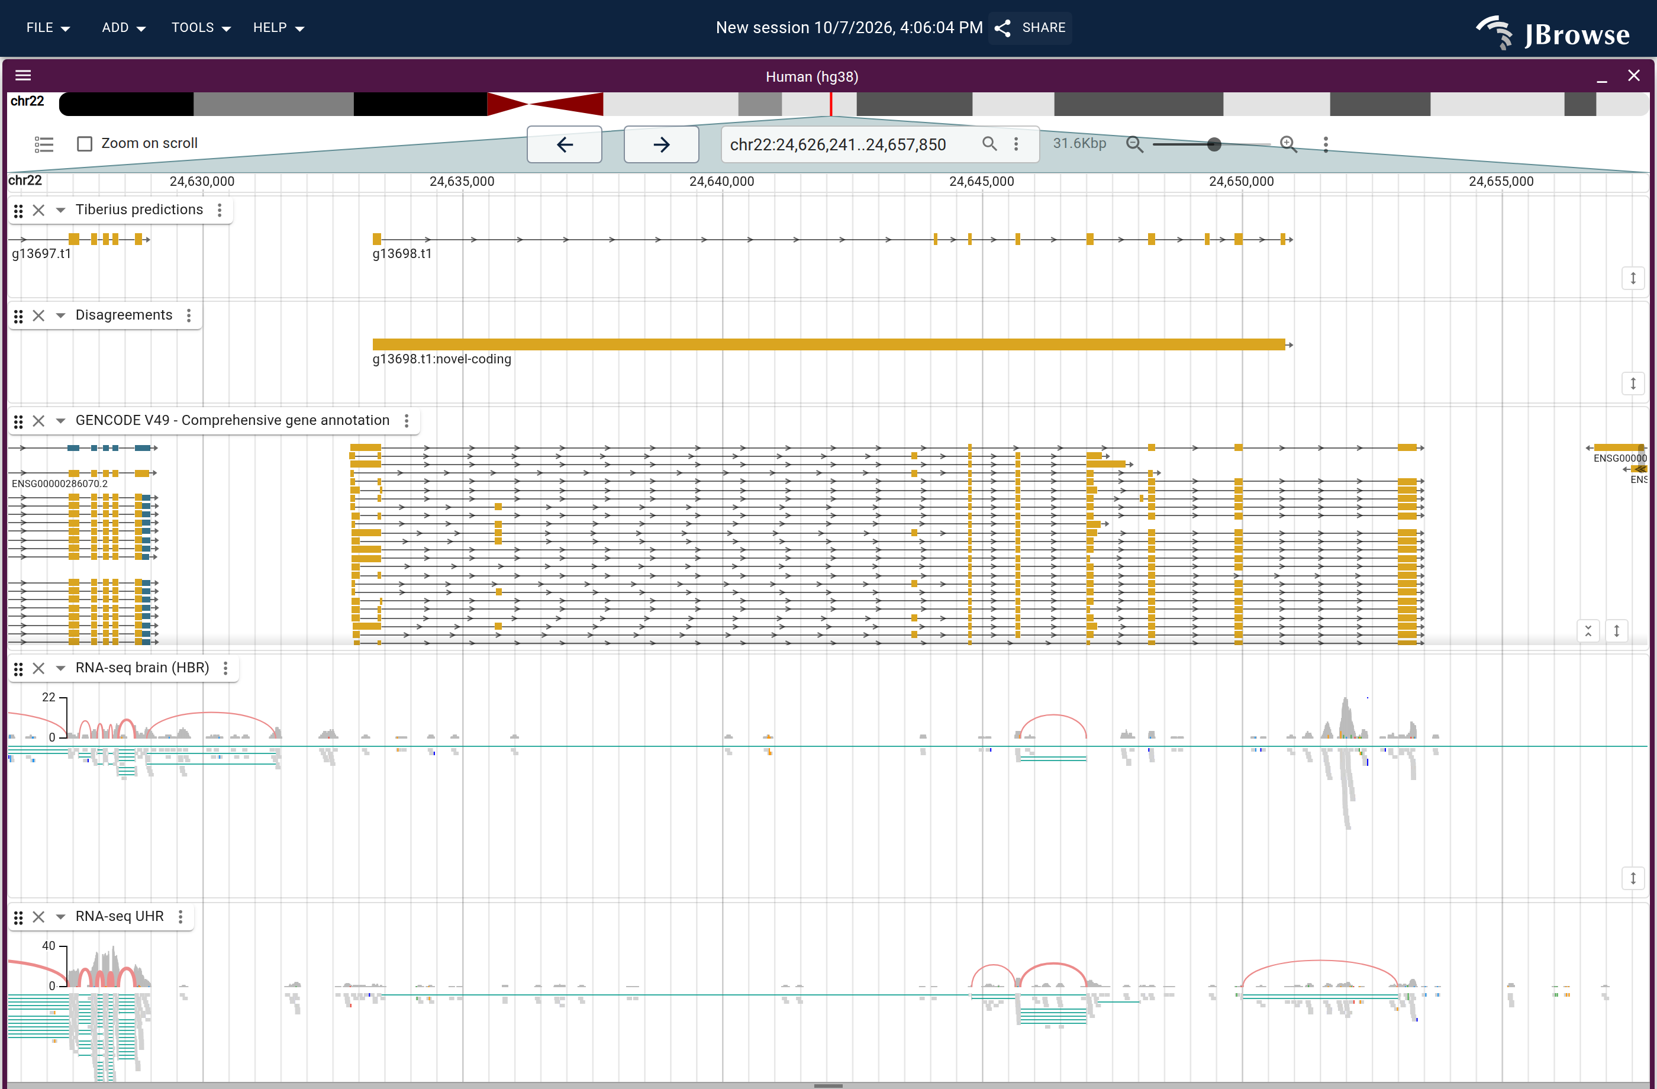Pan right with the forward arrow button
This screenshot has height=1089, width=1657.
click(662, 144)
